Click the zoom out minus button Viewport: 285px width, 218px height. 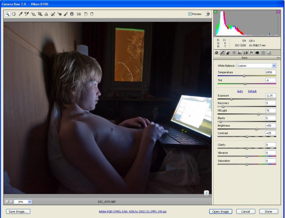pos(7,202)
